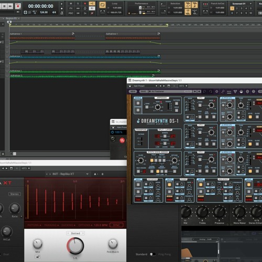Select screenset number 1
This screenshot has width=262, height=262.
tap(232, 8)
